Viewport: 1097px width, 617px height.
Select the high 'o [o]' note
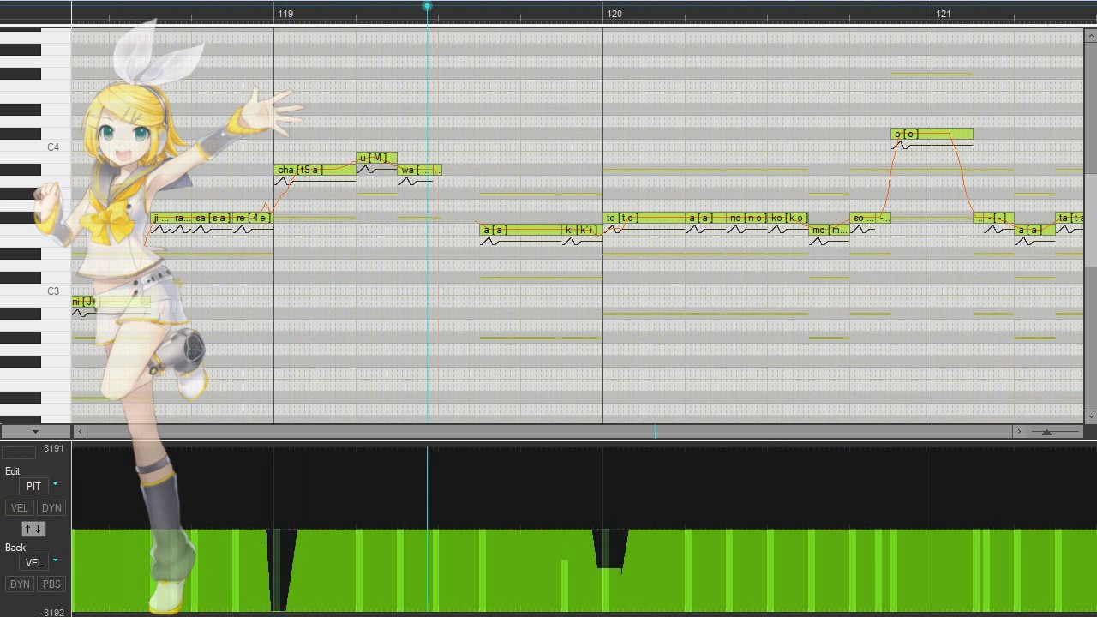click(x=932, y=134)
